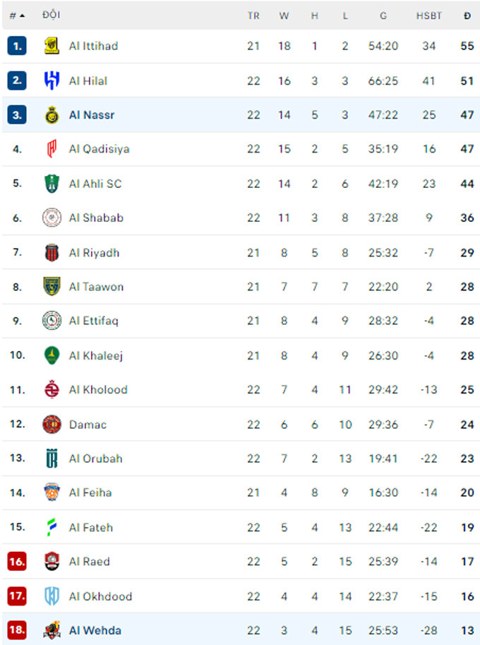Click the Al Qadisiya club logo
480x645 pixels.
[x=52, y=149]
